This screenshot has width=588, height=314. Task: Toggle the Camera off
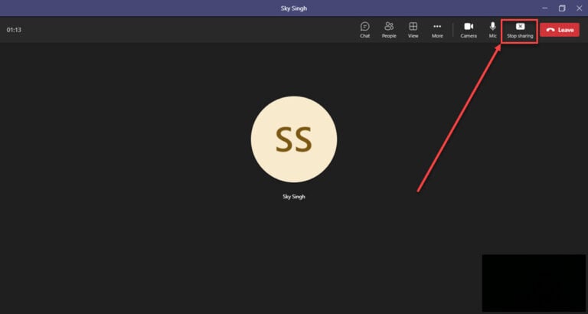tap(469, 30)
